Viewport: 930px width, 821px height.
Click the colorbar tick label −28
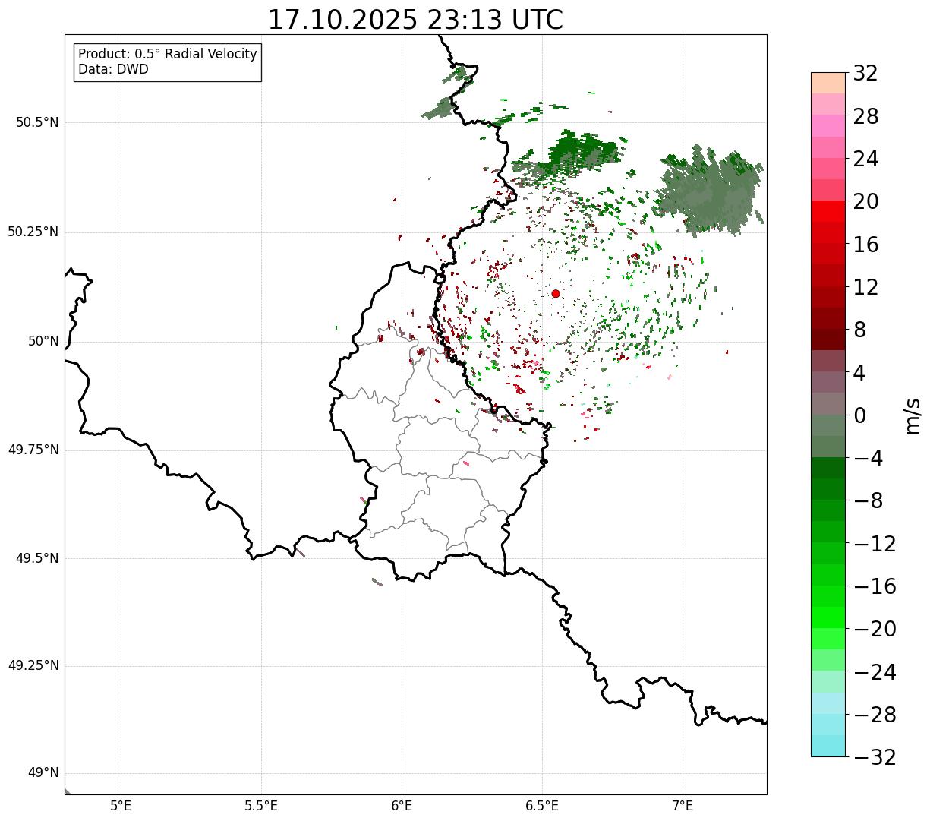[x=875, y=715]
